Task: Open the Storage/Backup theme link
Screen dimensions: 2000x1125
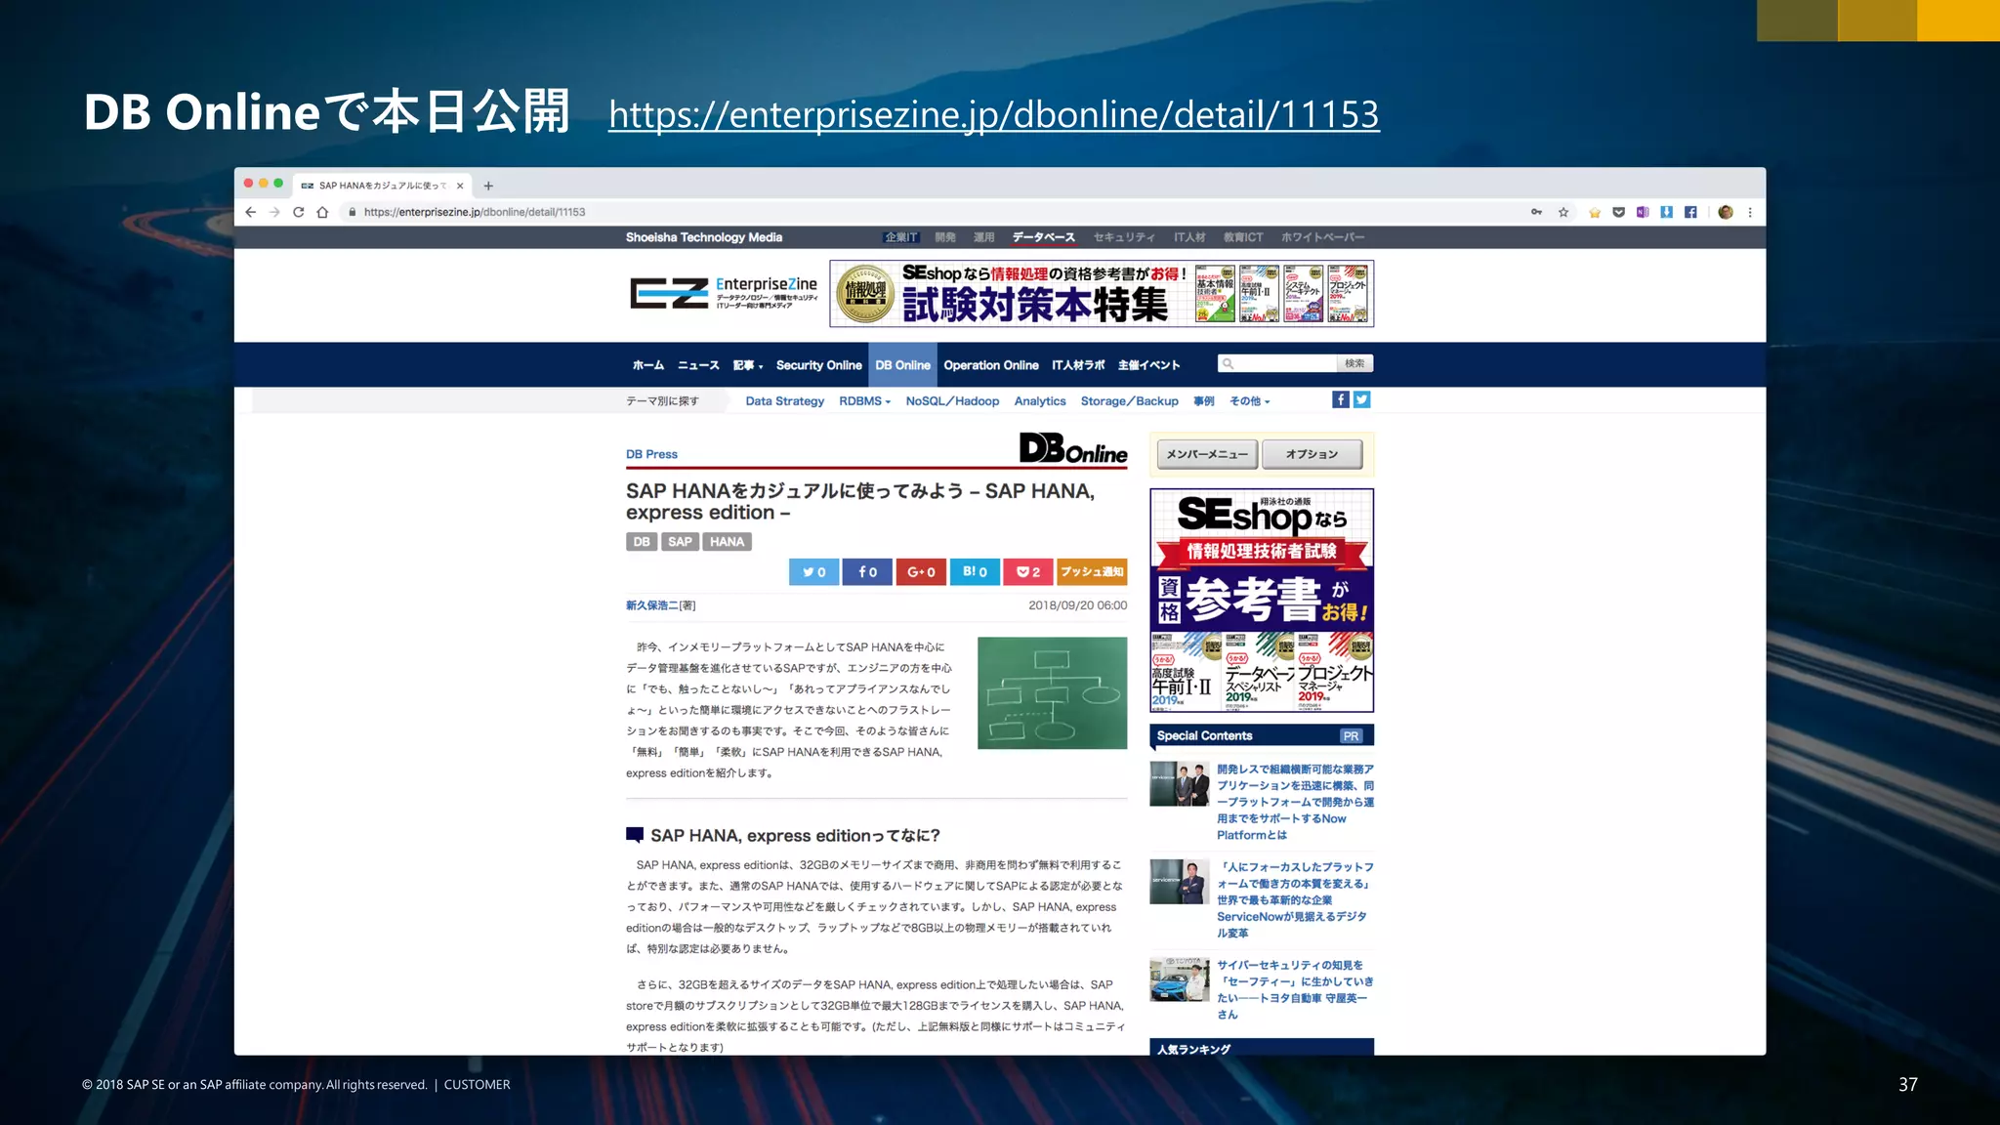Action: coord(1129,401)
